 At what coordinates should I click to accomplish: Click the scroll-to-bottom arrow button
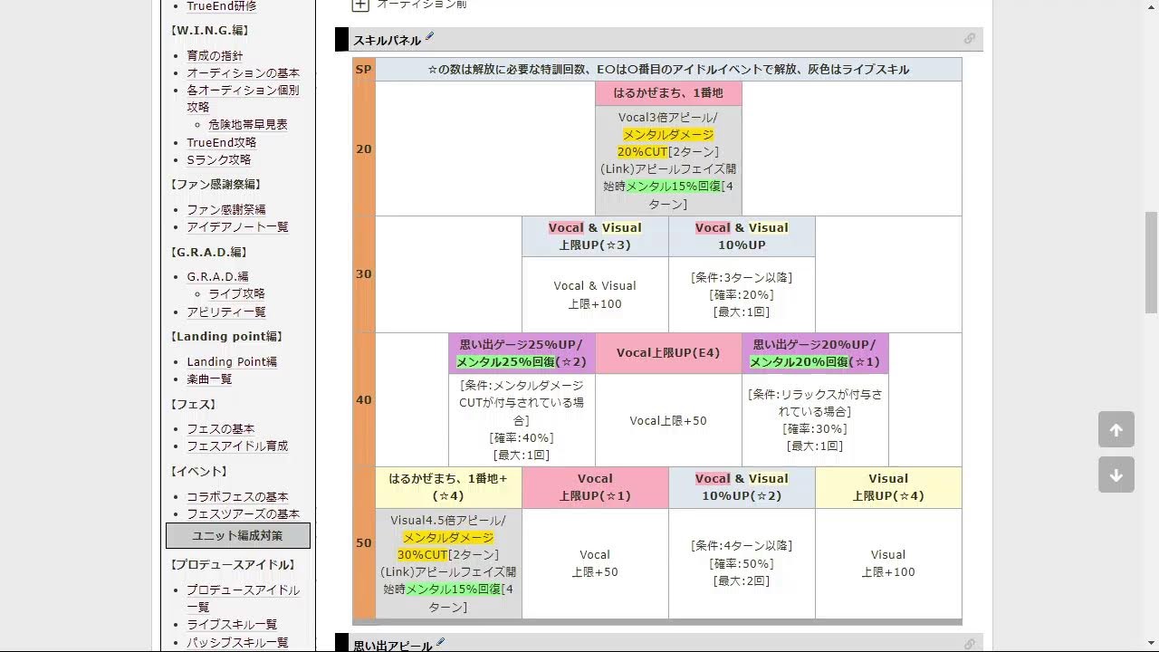coord(1116,475)
